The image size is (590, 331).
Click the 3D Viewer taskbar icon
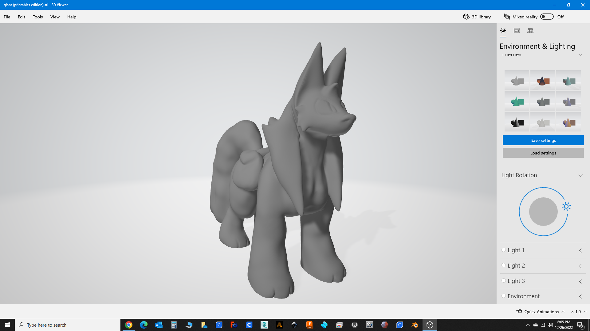tap(430, 325)
